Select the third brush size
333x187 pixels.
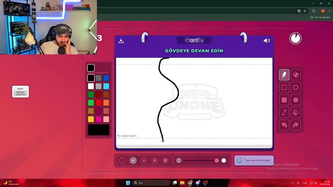pos(144,161)
